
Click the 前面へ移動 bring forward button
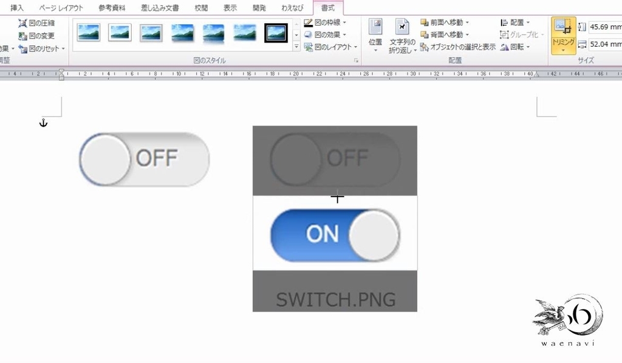click(x=442, y=22)
